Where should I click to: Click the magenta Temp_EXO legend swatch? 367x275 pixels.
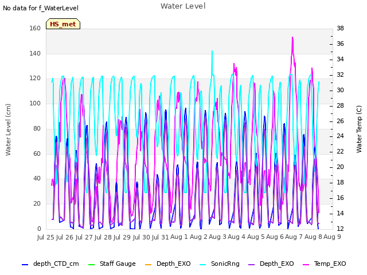(306, 265)
